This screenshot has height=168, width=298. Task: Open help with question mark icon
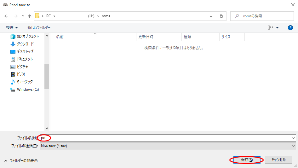pyautogui.click(x=290, y=28)
